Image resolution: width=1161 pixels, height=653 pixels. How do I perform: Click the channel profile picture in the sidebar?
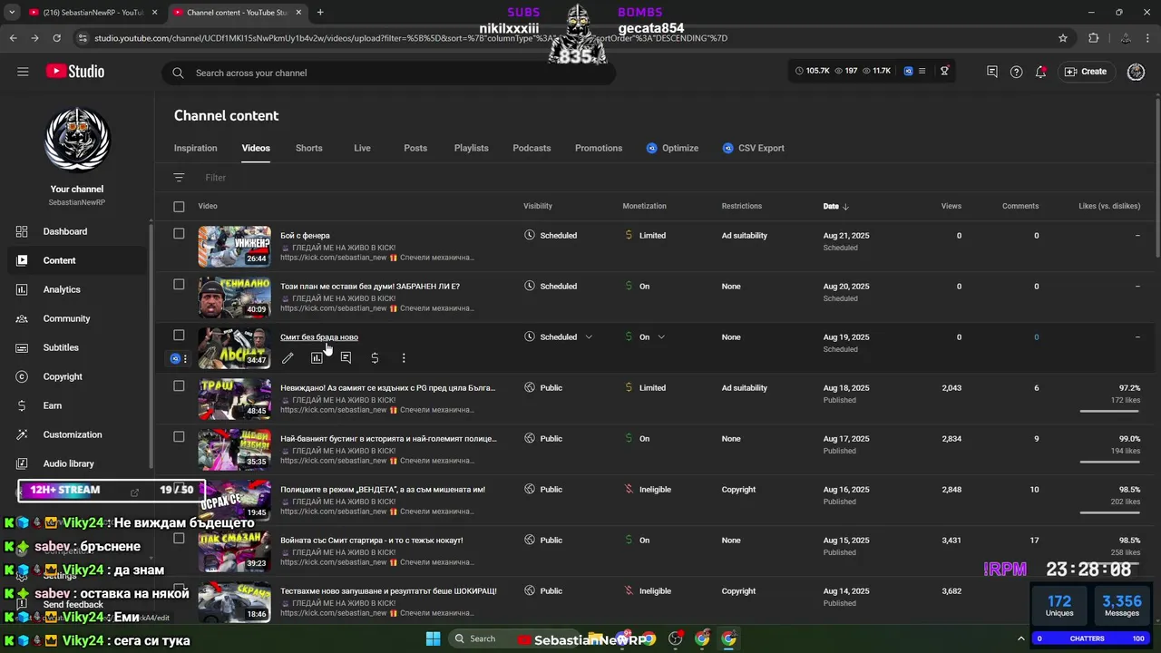point(77,140)
